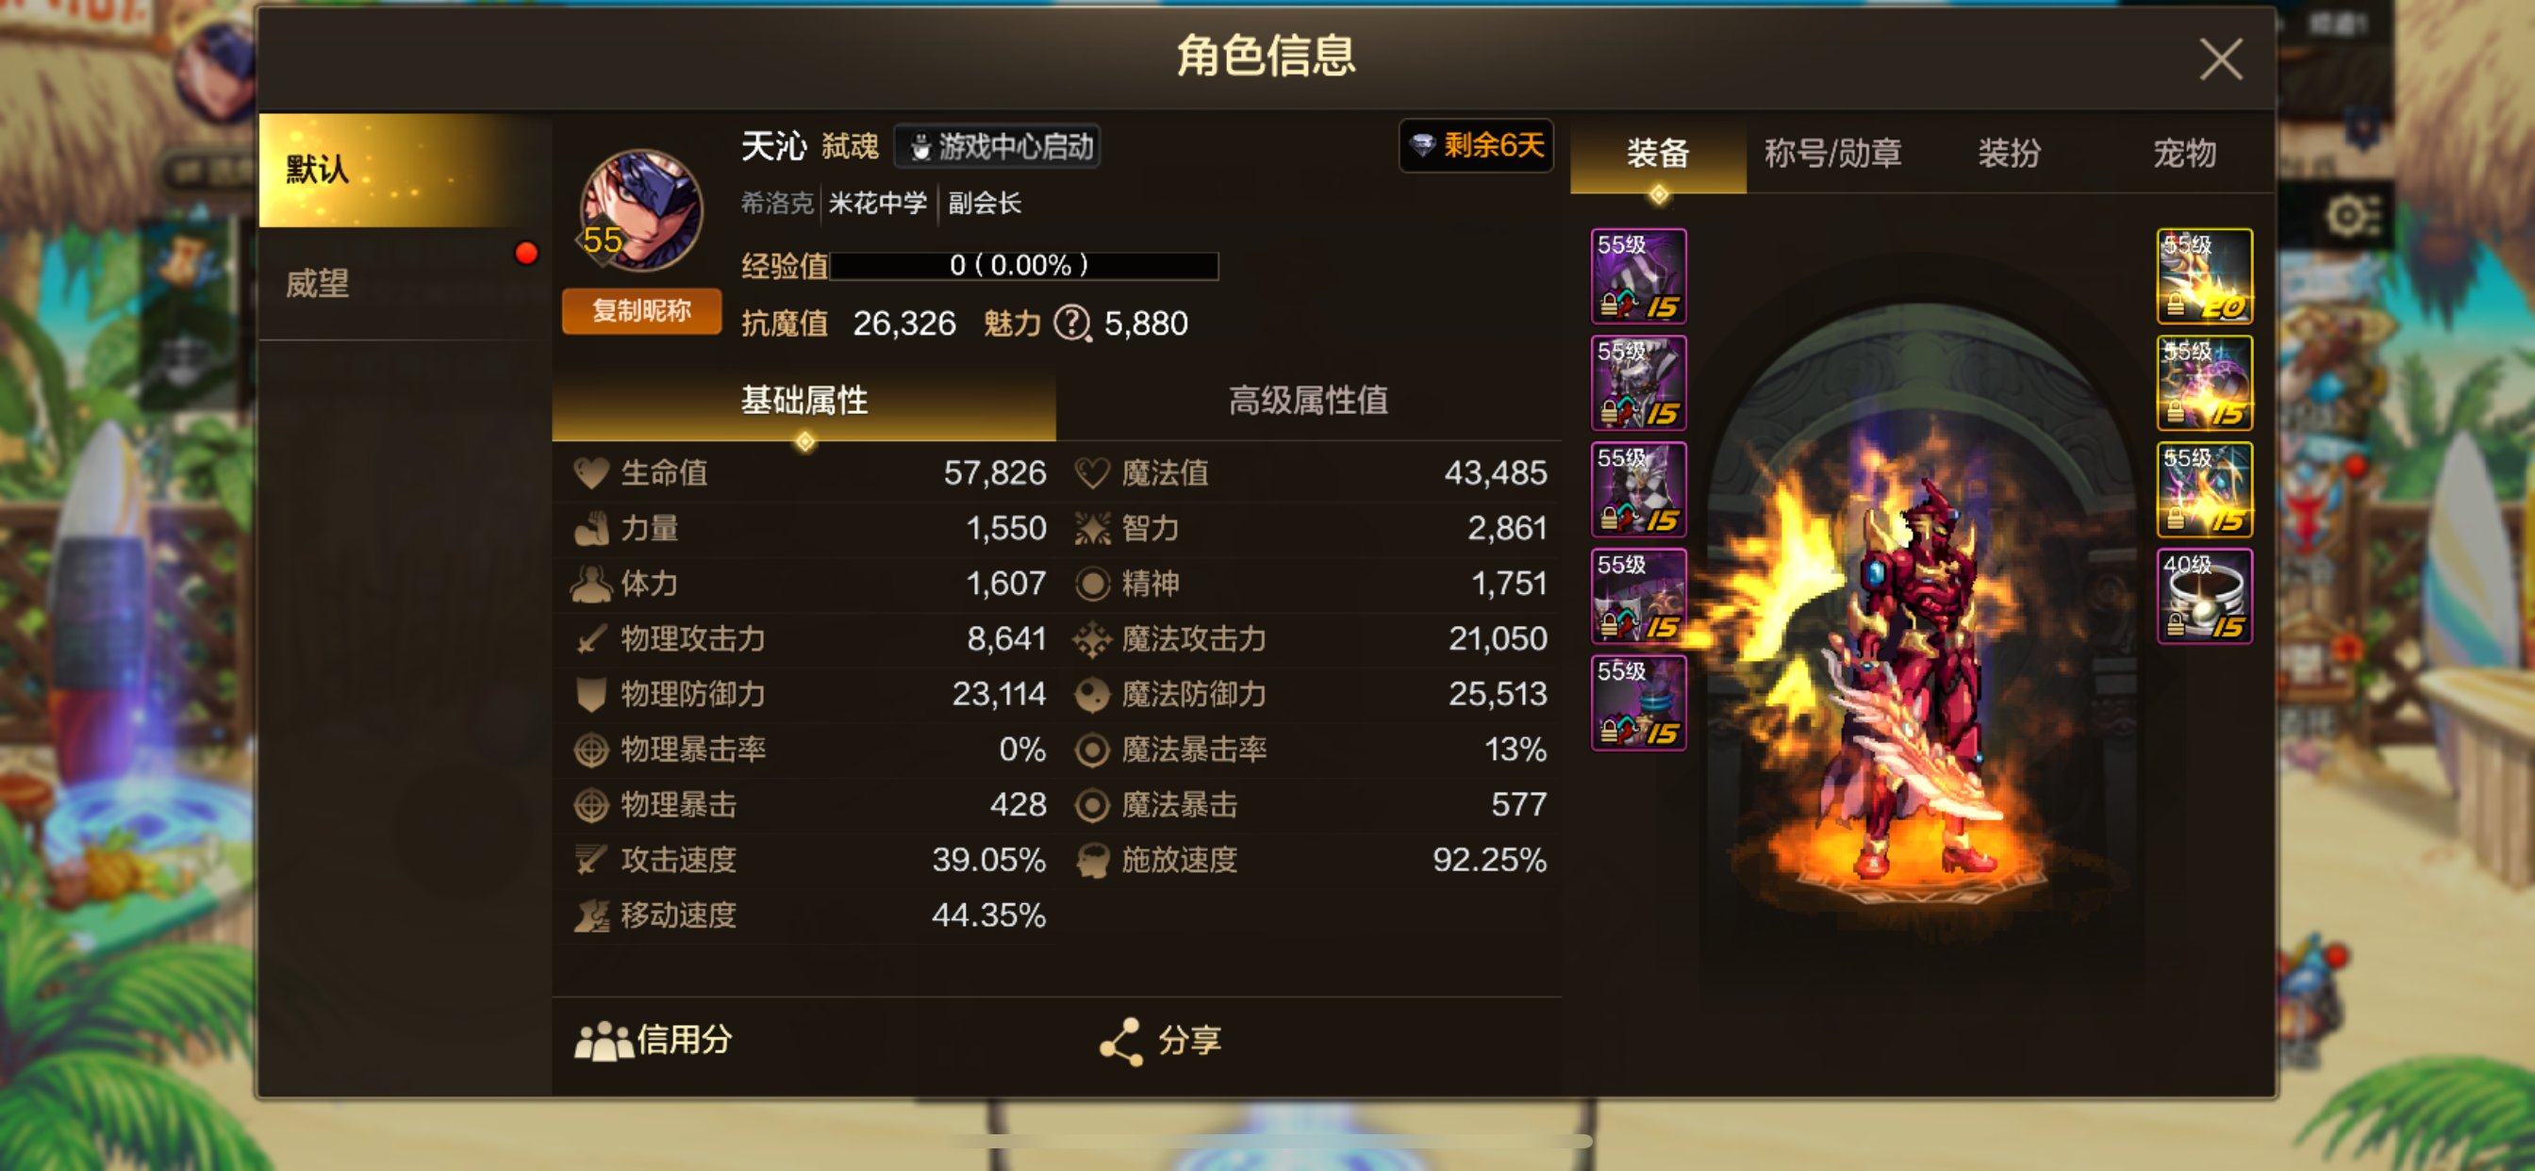
Task: Open the settings gear beside the panel
Action: coord(2353,216)
